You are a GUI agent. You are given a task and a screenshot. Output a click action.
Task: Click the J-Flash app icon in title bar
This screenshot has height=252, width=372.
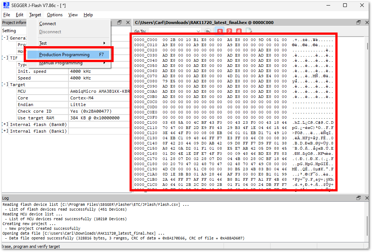click(x=6, y=5)
